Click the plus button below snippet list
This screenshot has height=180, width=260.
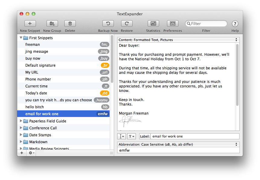22,153
